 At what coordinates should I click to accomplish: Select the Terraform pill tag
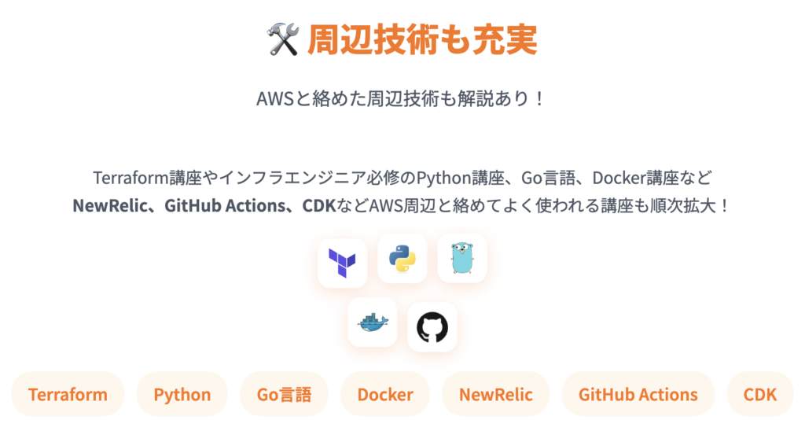68,394
